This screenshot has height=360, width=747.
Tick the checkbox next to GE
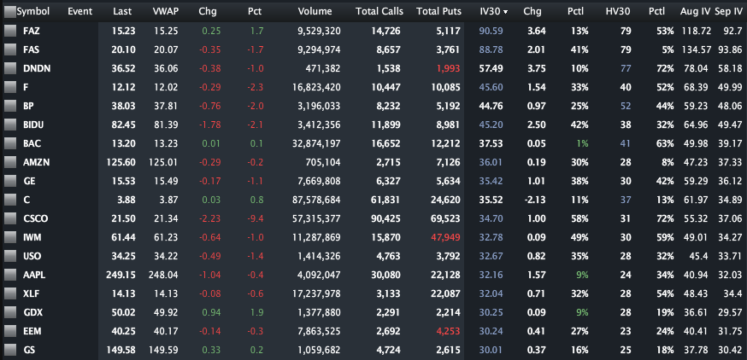[x=9, y=181]
